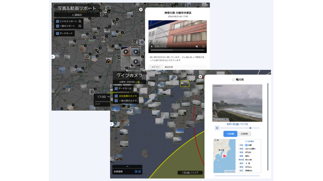Click the Kanto location minimap
The image size is (323, 181).
point(225,156)
